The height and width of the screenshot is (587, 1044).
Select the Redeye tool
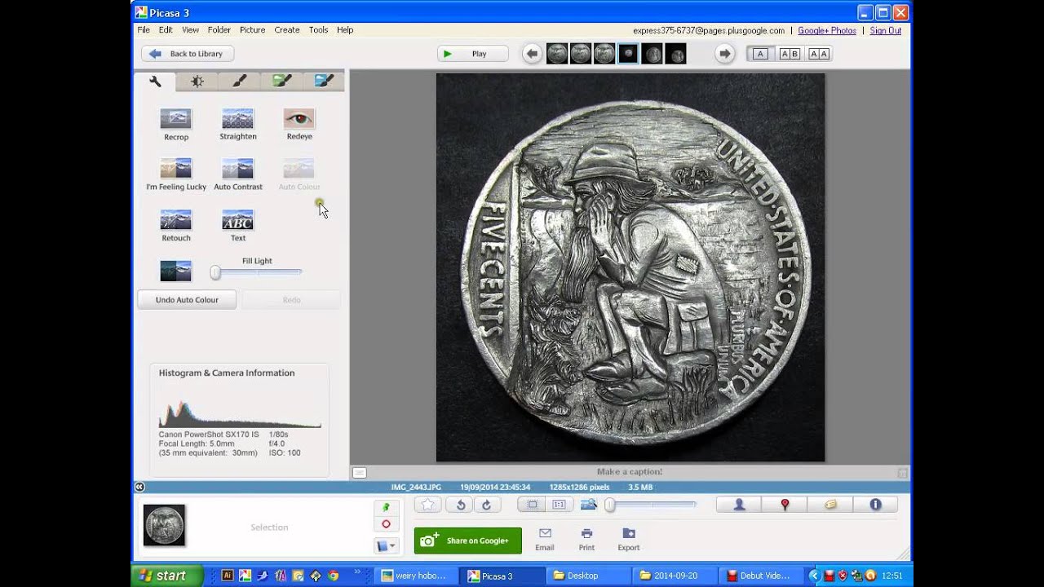299,125
